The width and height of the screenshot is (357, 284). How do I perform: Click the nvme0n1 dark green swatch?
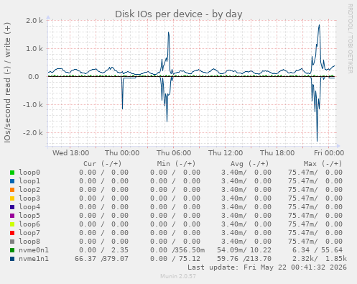(12, 250)
